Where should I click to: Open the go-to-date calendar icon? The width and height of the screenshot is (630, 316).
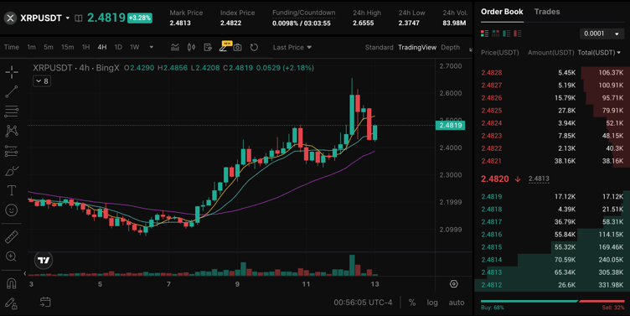point(45,303)
